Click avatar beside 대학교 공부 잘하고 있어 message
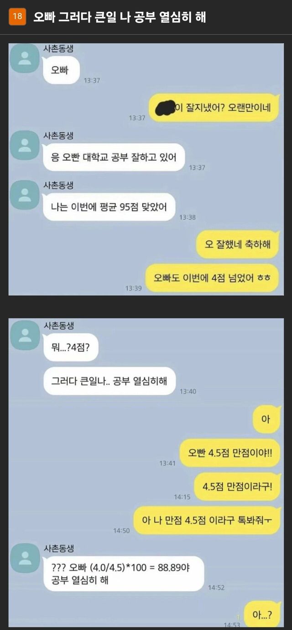The image size is (292, 630). tap(25, 145)
